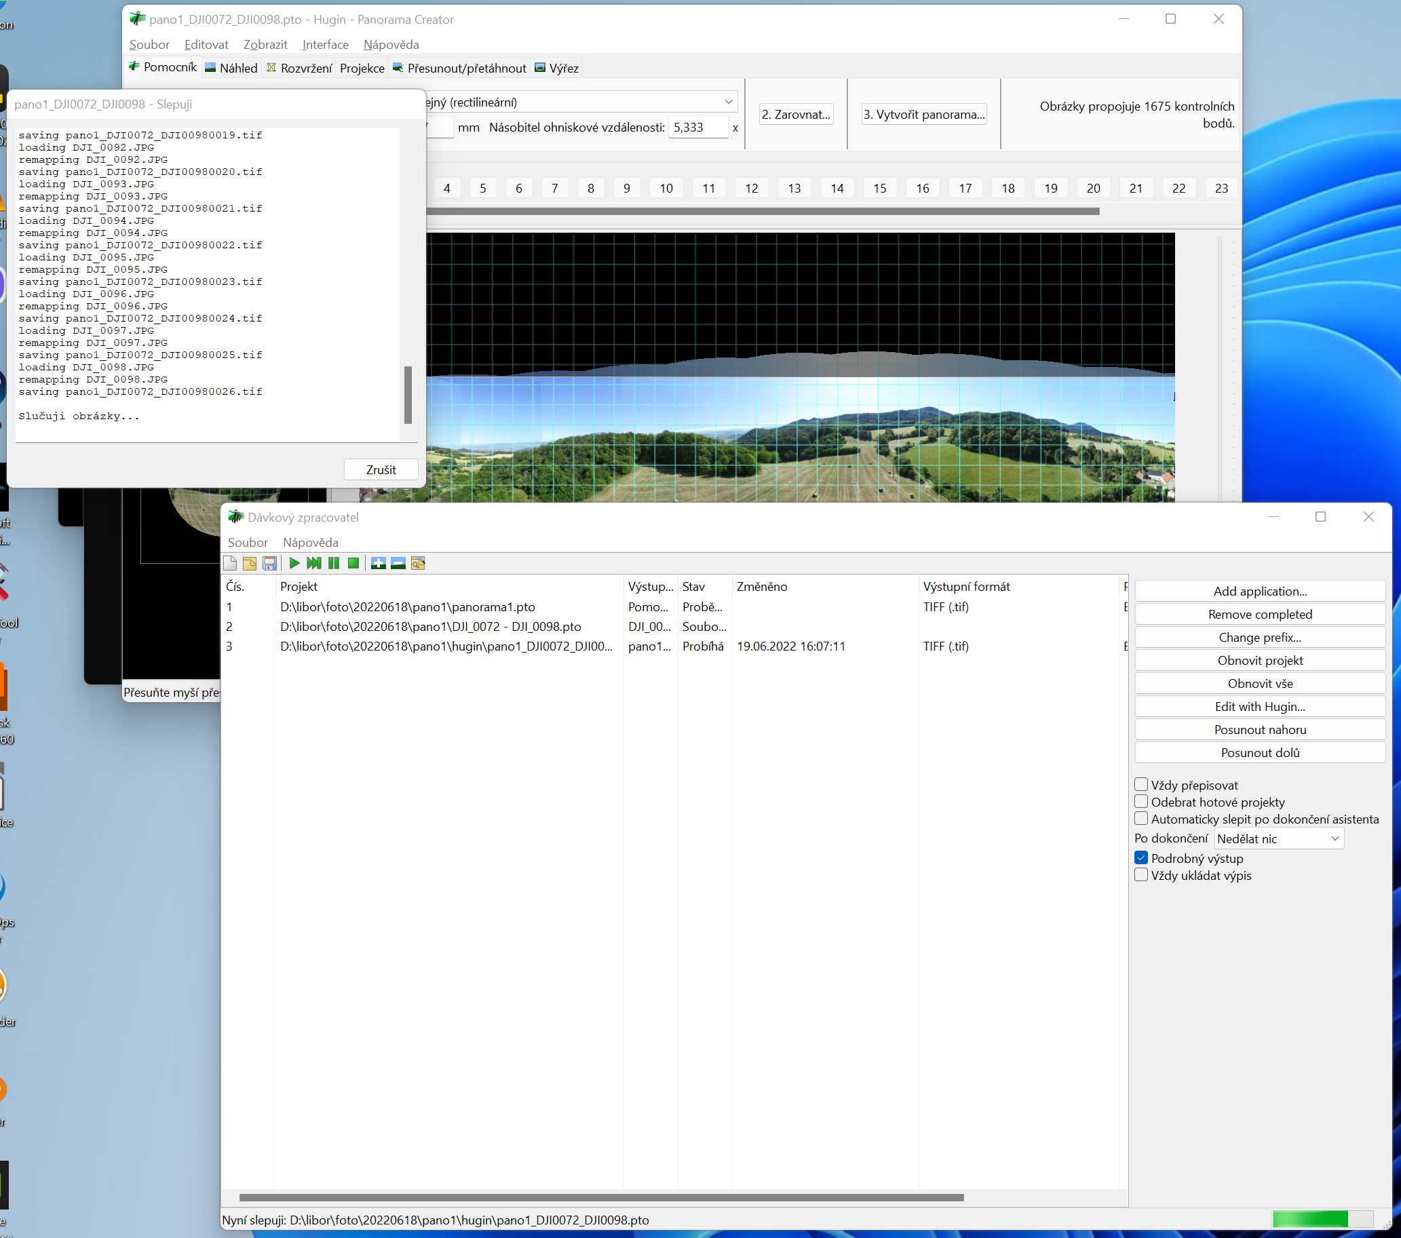Click the green Start batch play icon
The width and height of the screenshot is (1401, 1238).
tap(294, 564)
